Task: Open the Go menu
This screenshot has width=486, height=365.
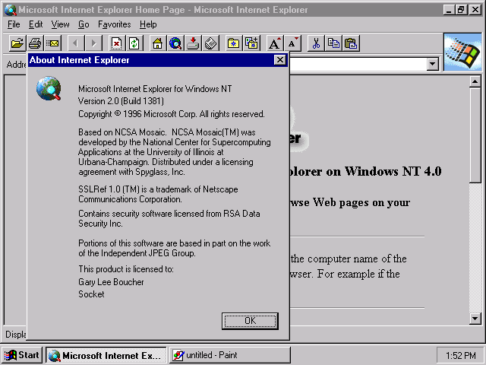Action: pos(84,24)
